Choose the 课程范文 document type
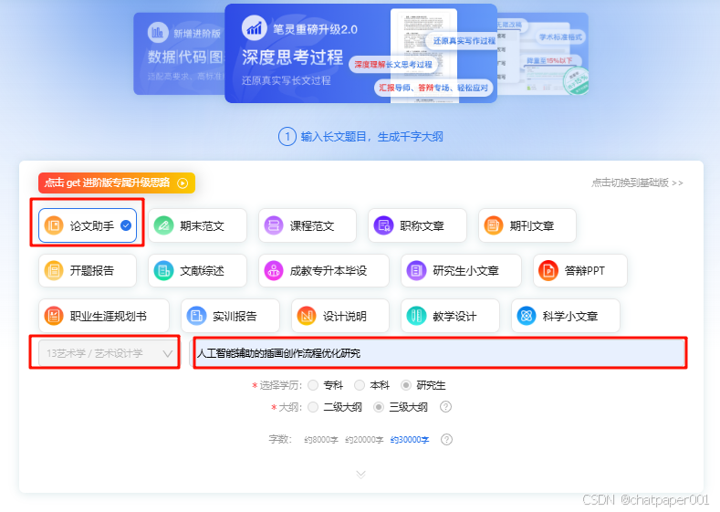The height and width of the screenshot is (512, 720). (308, 225)
